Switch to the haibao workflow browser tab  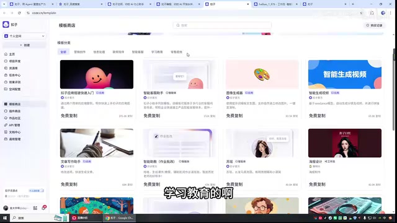275,4
